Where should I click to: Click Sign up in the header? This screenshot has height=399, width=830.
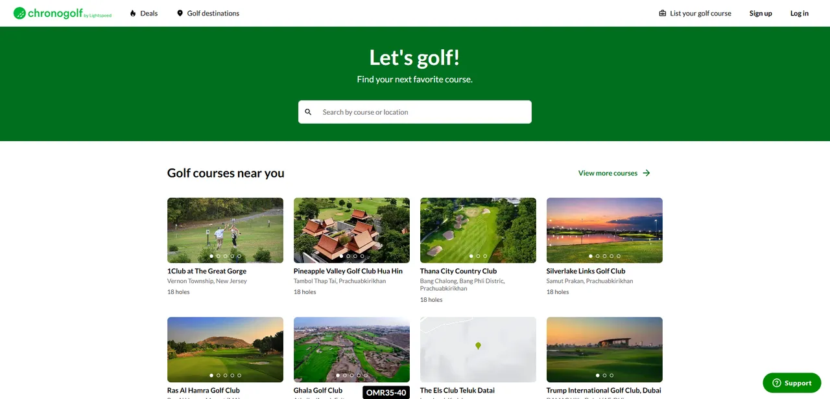[x=761, y=13]
